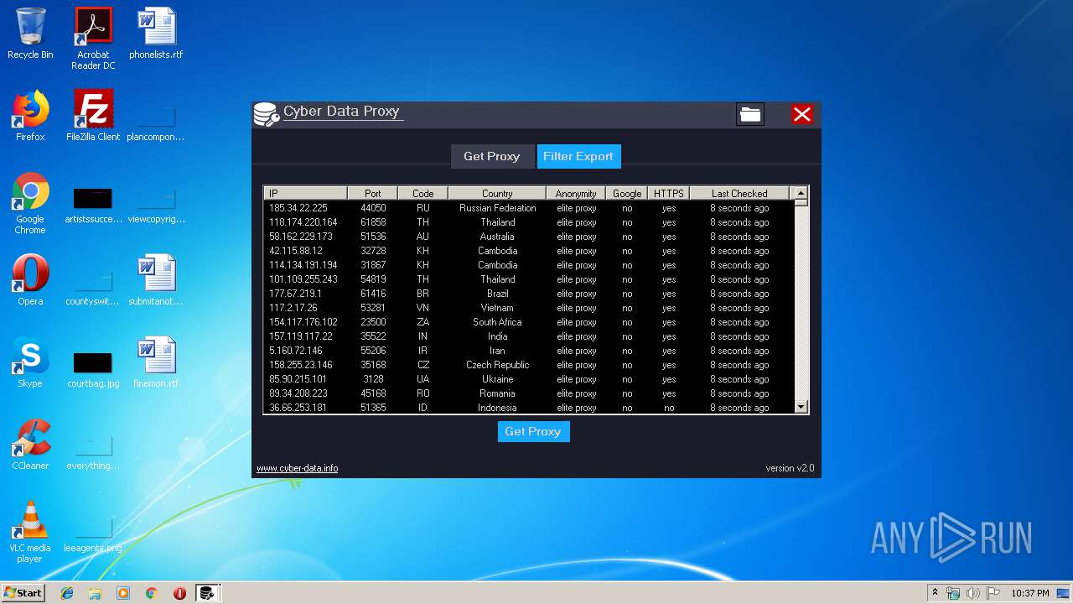Select proxy row 157.119.117.22

coord(529,336)
